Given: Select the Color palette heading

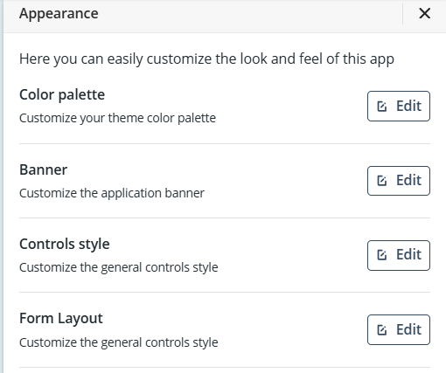Looking at the screenshot, I should point(62,95).
